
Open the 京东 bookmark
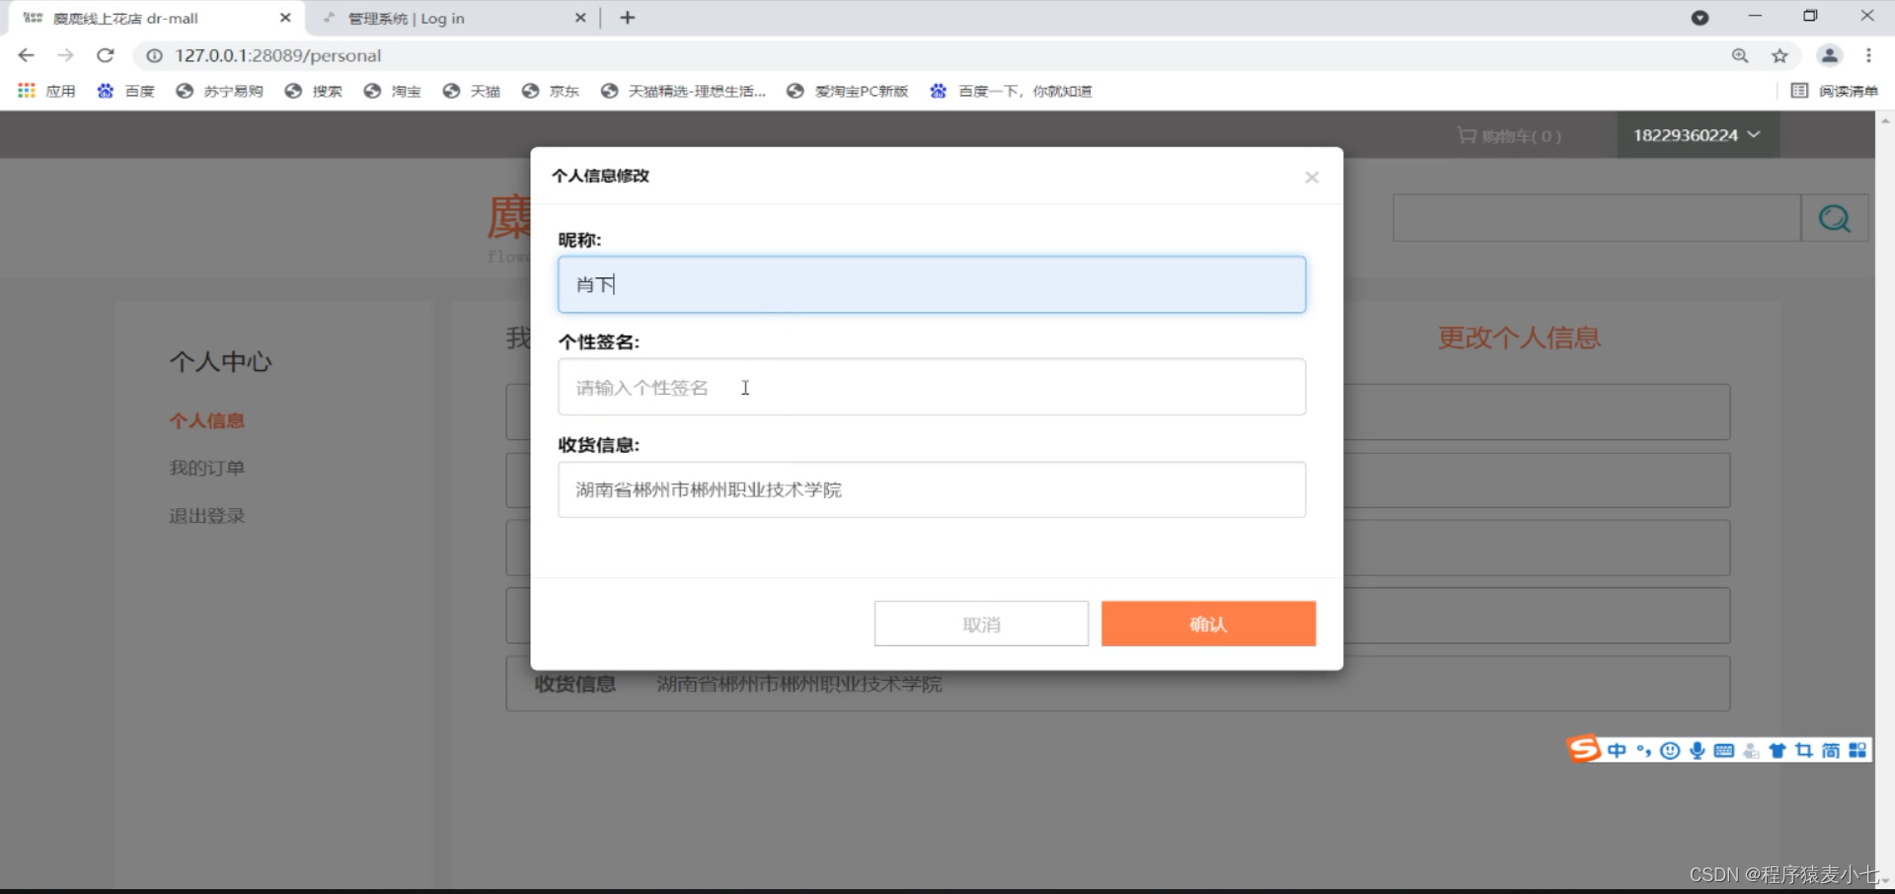550,91
